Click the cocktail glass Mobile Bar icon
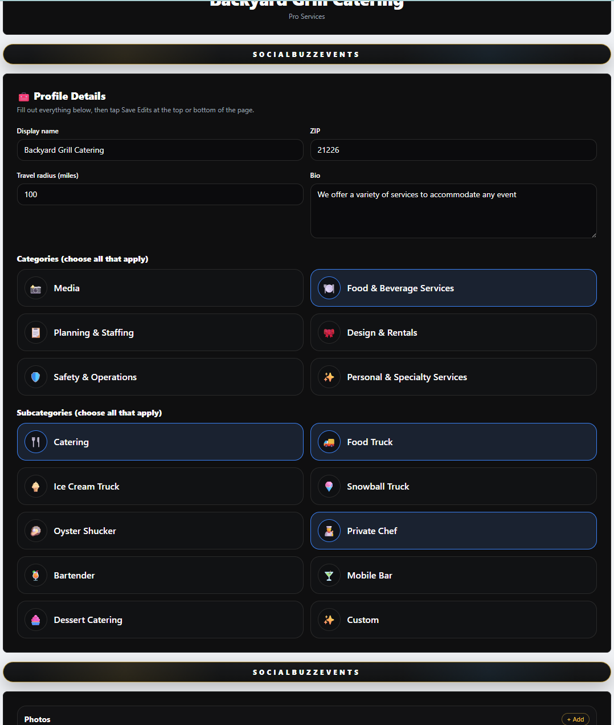Image resolution: width=614 pixels, height=725 pixels. coord(329,576)
